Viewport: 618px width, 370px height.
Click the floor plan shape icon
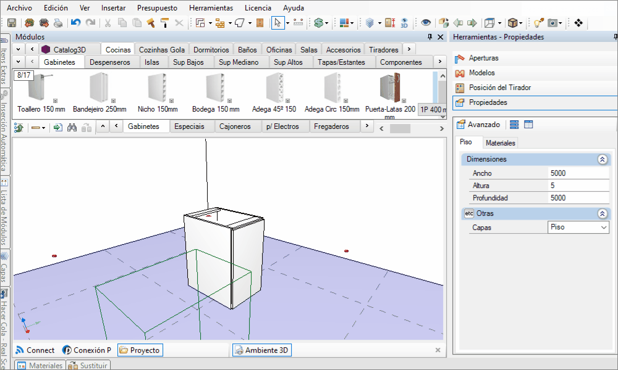[x=200, y=23]
